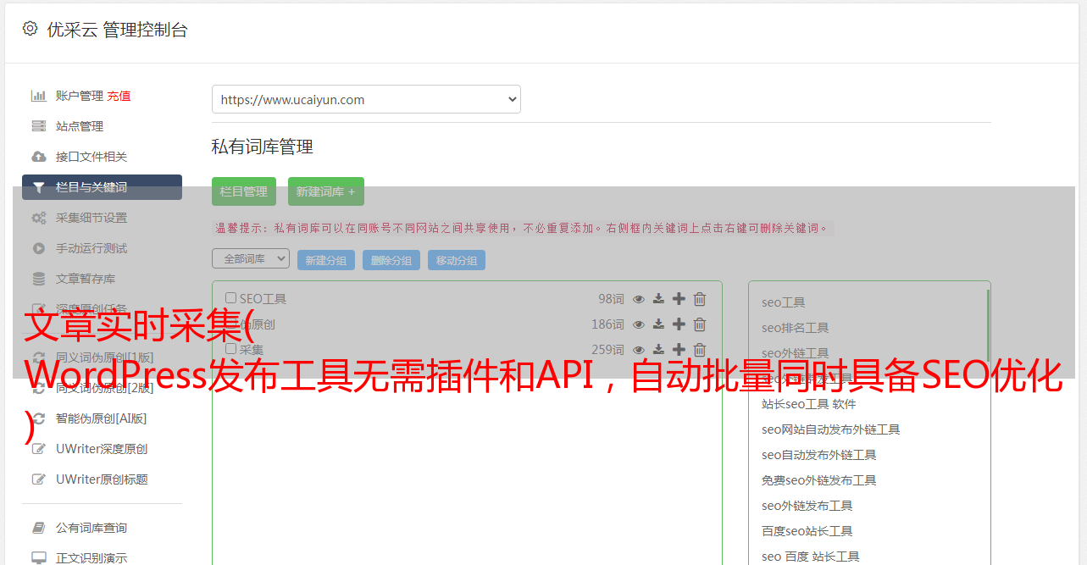1087x565 pixels.
Task: Click the edit icon for UWriter深度原创
Action: (x=39, y=449)
